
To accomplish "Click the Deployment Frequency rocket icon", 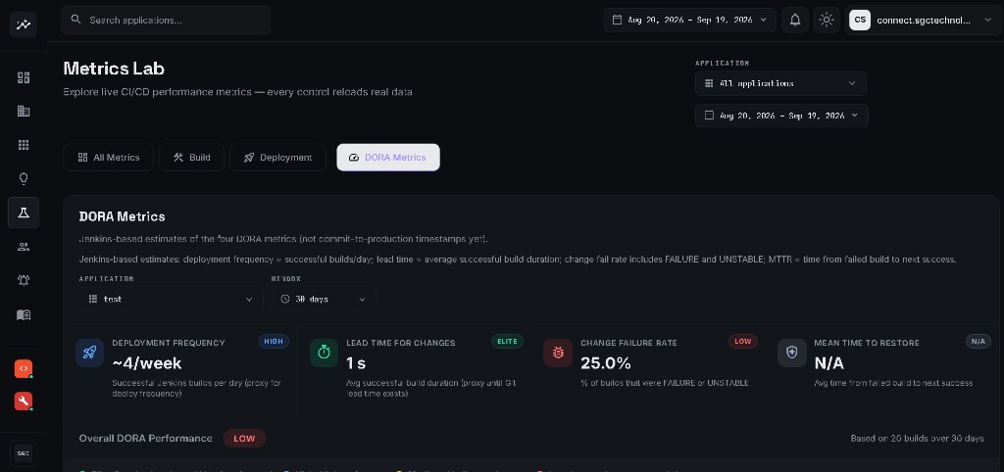I will click(89, 353).
